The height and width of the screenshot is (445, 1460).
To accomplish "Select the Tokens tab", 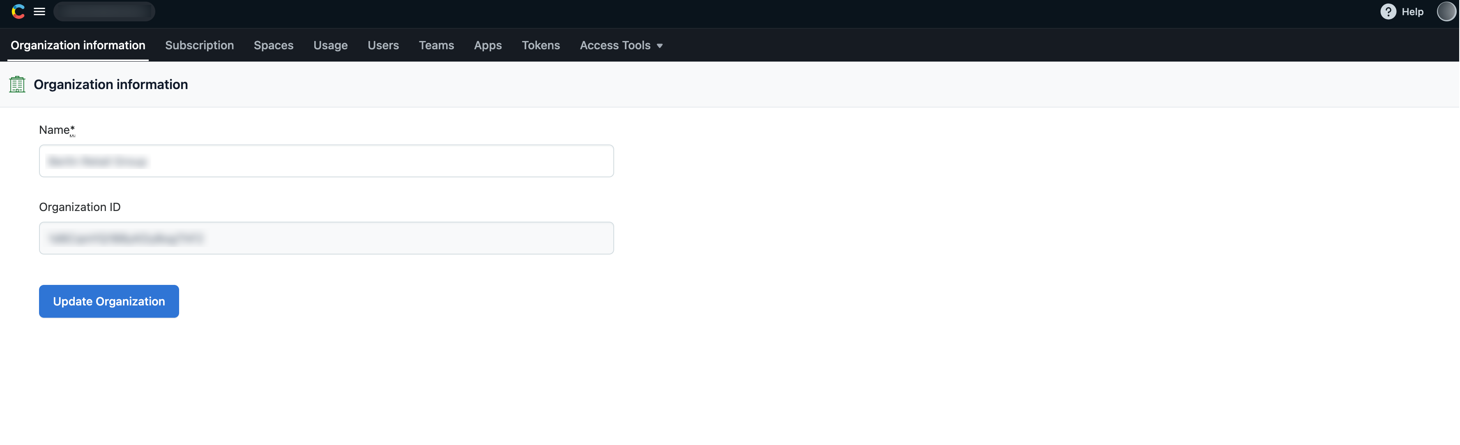I will pyautogui.click(x=540, y=45).
